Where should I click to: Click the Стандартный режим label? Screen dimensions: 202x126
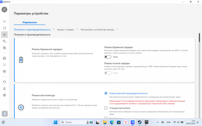tap(120, 108)
